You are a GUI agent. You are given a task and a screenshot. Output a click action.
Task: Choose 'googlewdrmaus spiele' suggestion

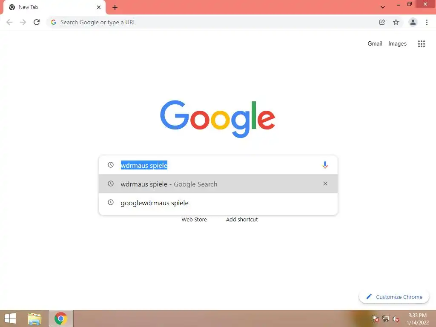[x=218, y=203]
